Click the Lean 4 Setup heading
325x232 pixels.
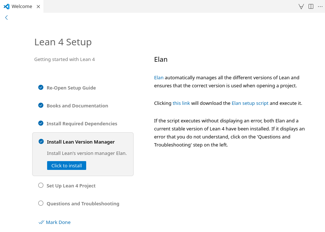tap(63, 42)
